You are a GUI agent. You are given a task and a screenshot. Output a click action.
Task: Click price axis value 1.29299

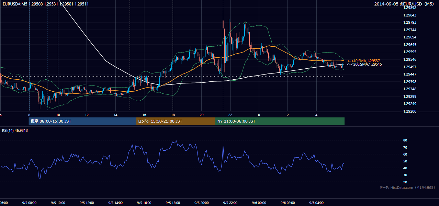click(x=409, y=96)
